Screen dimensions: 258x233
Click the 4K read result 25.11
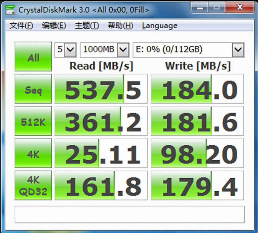[x=101, y=153]
